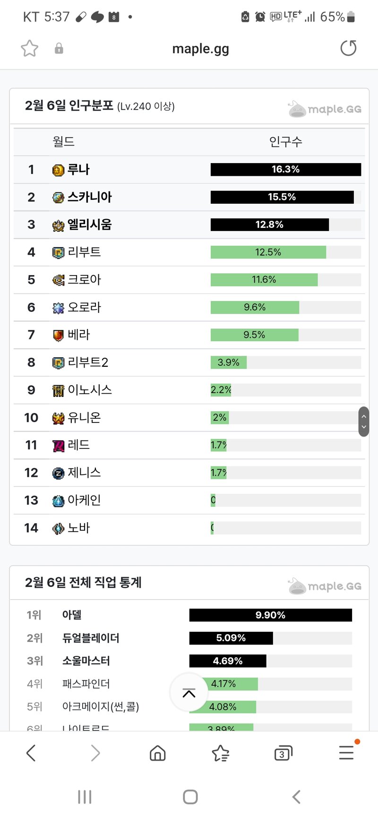Tap the 듀얼블레이더 5.09% bar

tap(231, 638)
